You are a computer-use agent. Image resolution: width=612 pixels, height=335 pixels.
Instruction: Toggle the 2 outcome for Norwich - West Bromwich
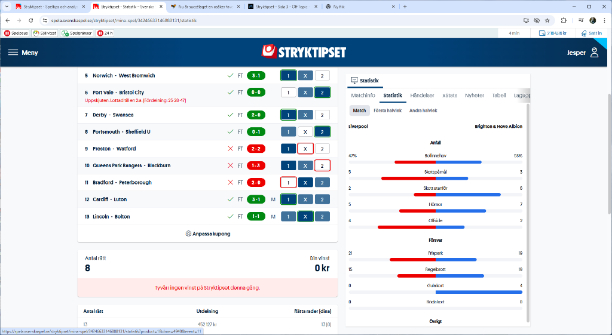(322, 76)
